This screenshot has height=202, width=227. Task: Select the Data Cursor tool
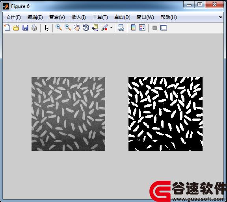(x=95, y=28)
